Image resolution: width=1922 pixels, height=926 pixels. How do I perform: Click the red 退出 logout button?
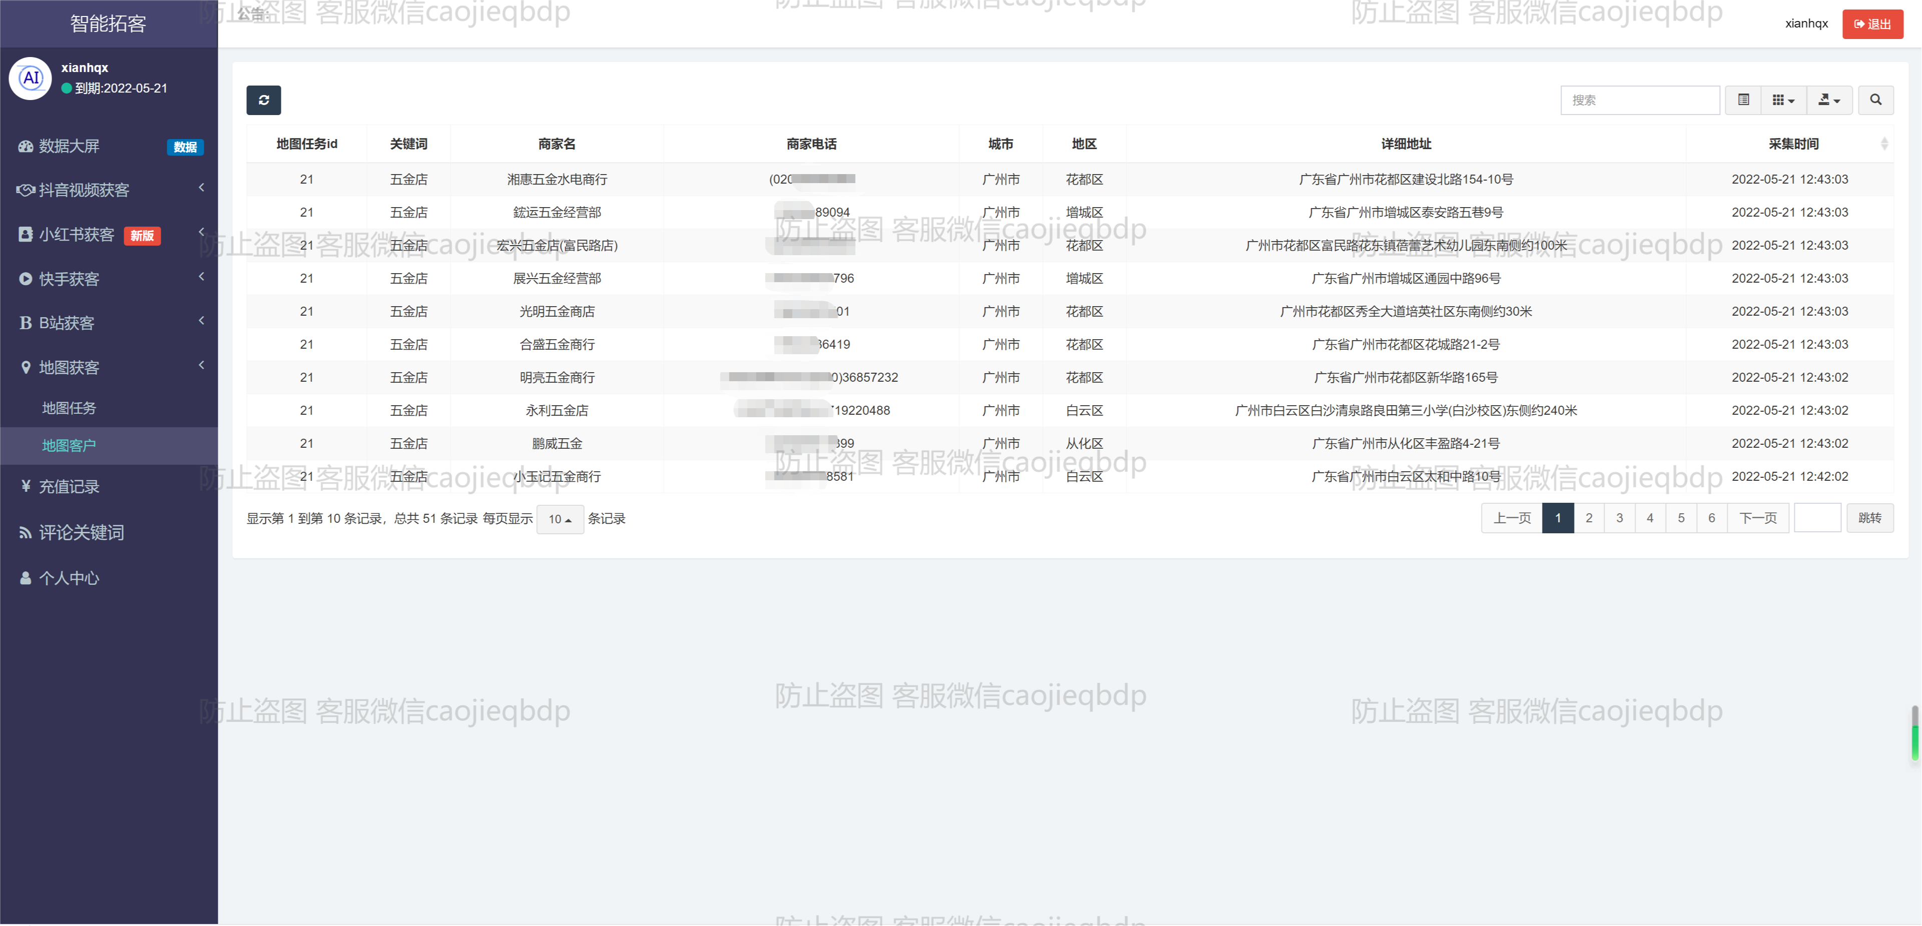click(1872, 24)
